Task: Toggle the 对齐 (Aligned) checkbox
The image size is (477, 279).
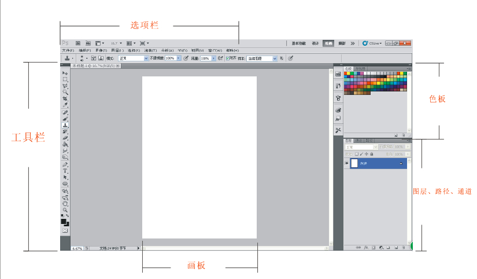Action: [x=228, y=58]
